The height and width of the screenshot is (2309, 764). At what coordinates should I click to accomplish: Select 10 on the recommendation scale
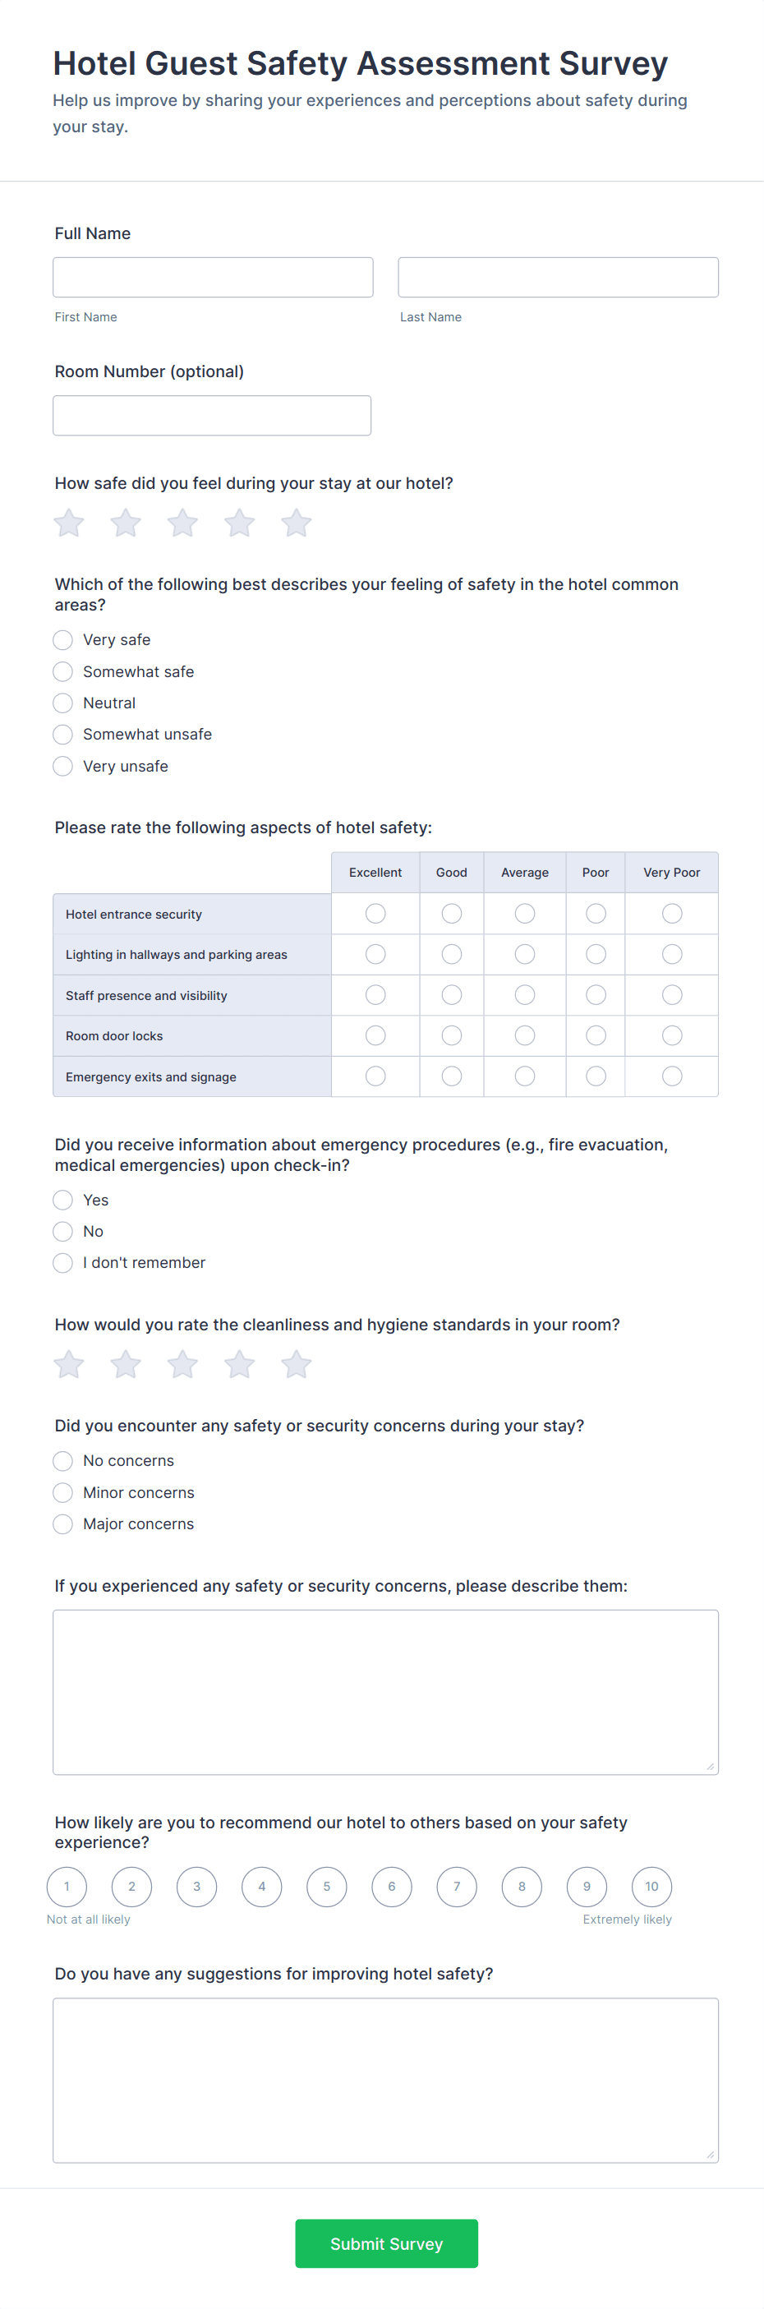point(652,1886)
